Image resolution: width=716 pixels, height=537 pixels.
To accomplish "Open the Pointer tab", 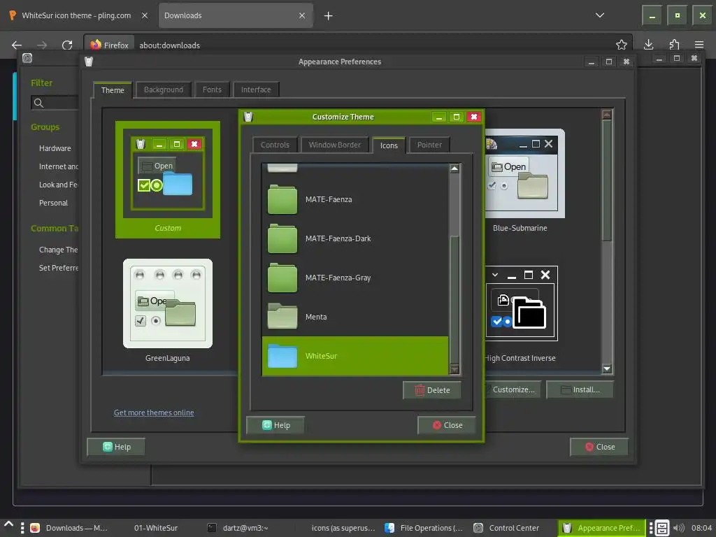I will [x=429, y=145].
